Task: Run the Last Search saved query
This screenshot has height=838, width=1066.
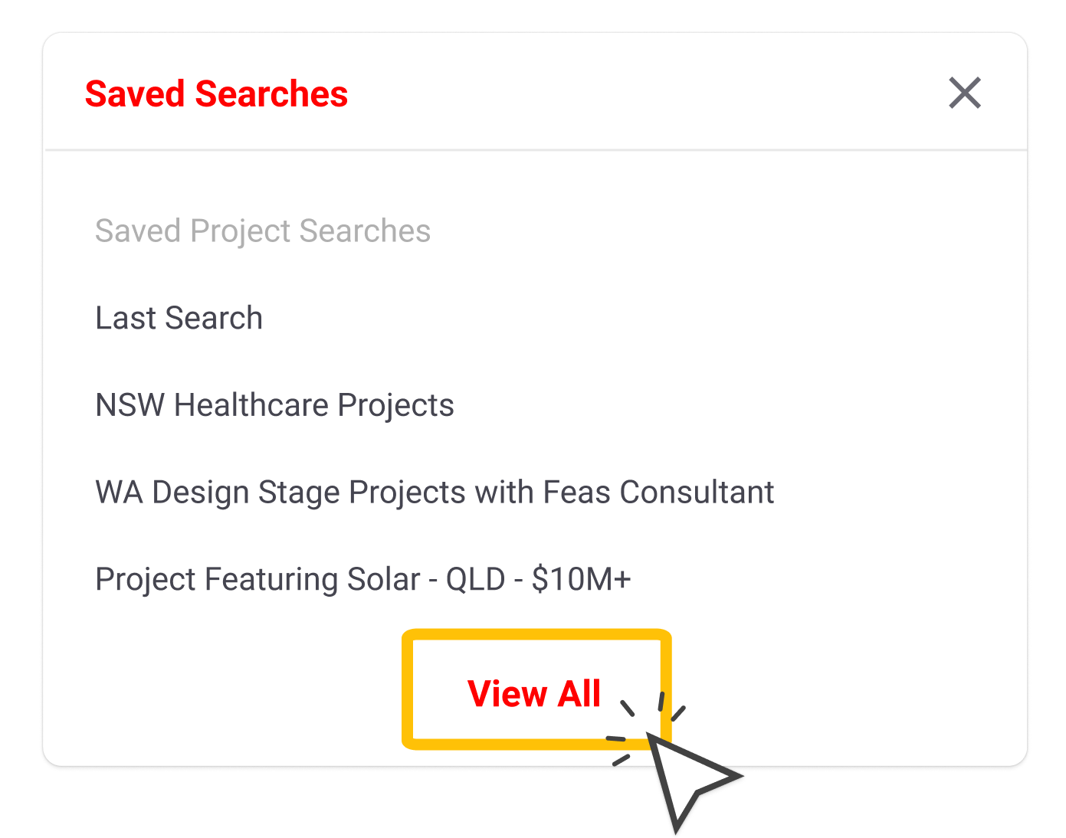Action: (x=179, y=318)
